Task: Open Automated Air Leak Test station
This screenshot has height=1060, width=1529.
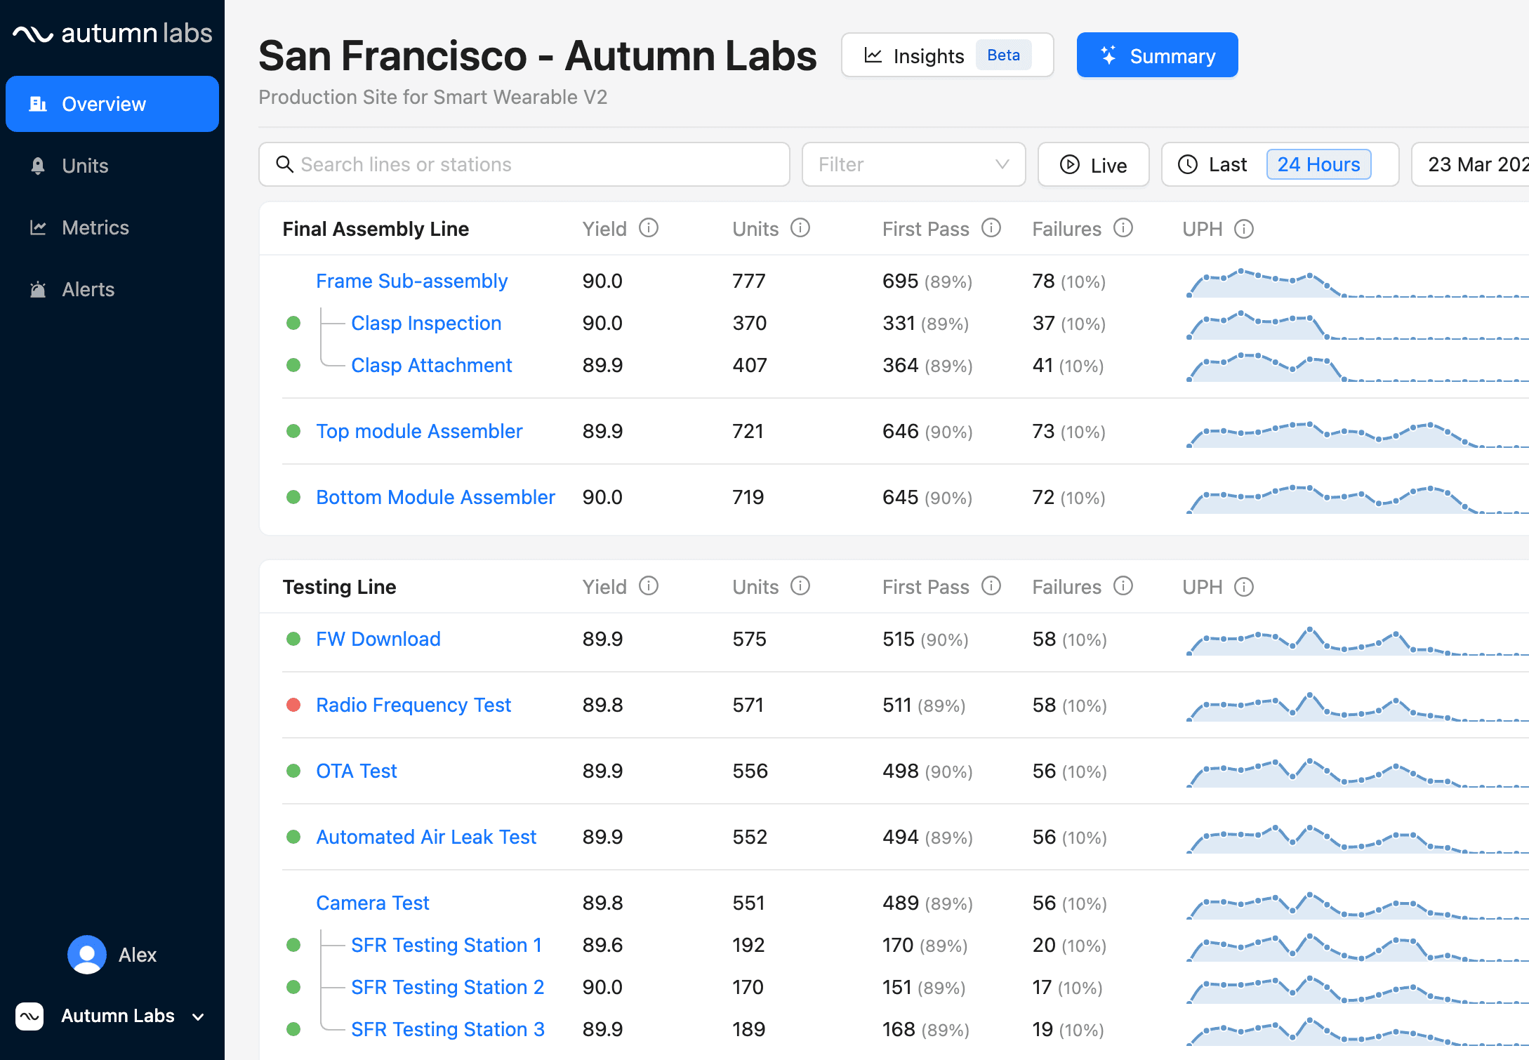Action: pos(426,837)
